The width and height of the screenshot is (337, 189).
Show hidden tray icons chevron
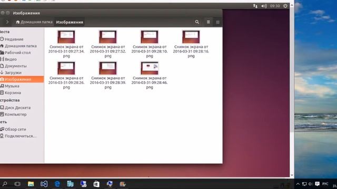tap(298, 184)
